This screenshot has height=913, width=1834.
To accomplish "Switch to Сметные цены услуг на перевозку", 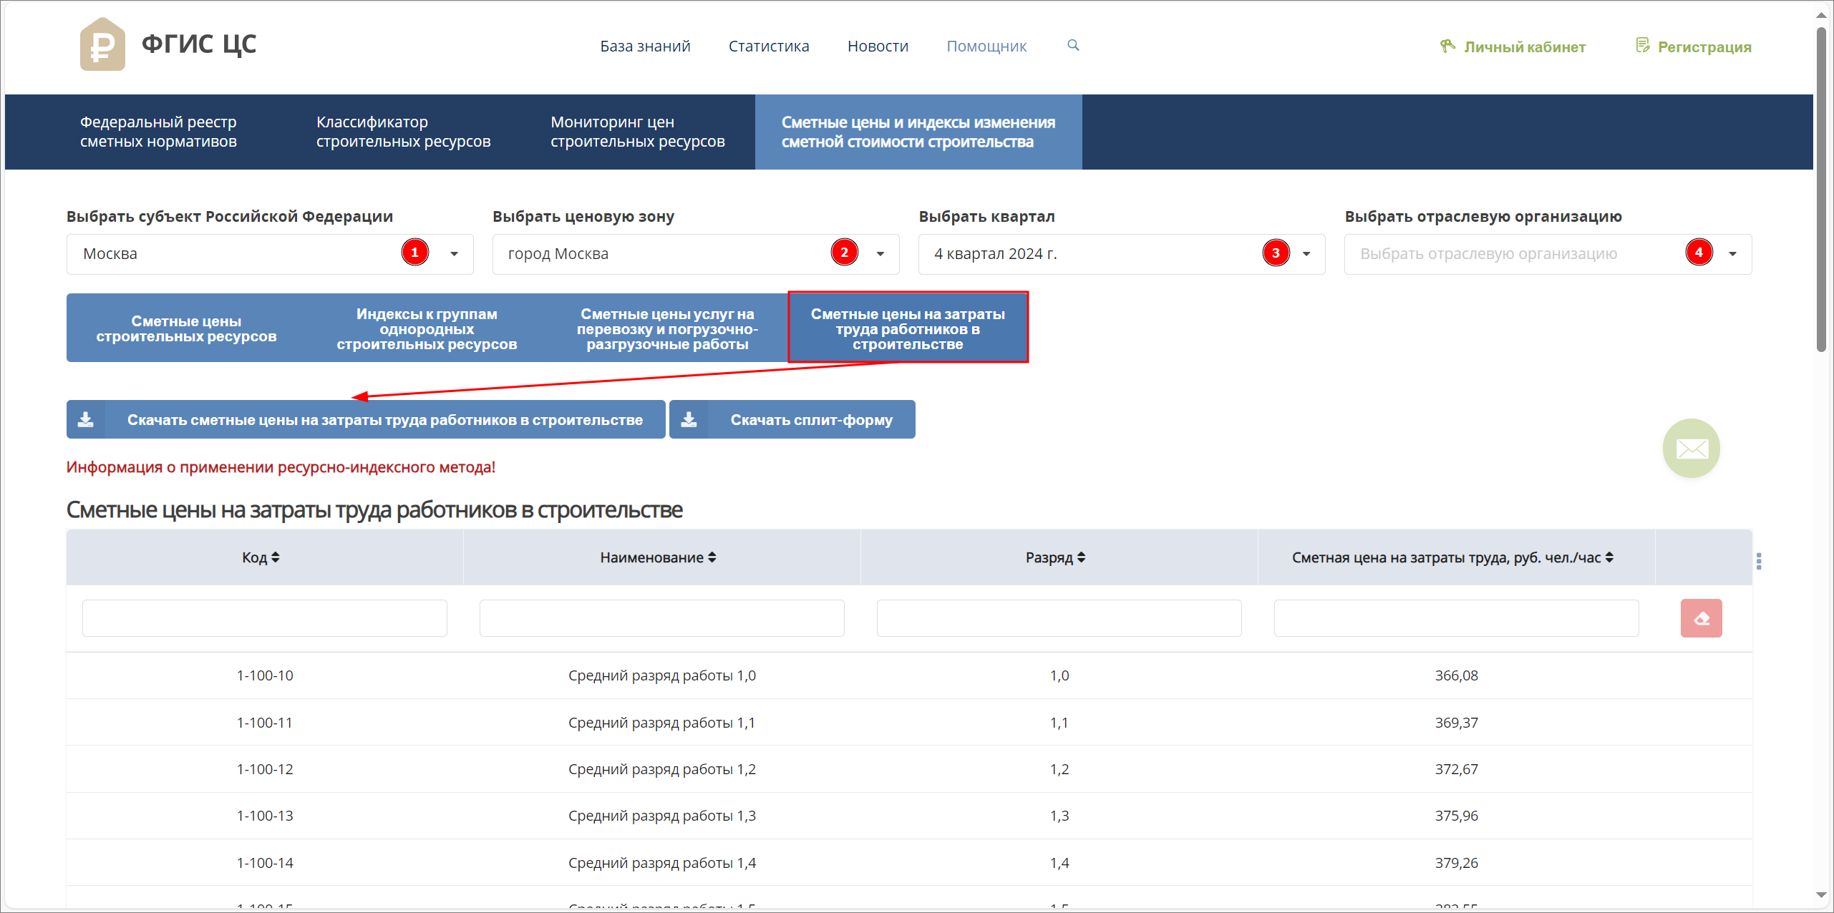I will [x=667, y=328].
